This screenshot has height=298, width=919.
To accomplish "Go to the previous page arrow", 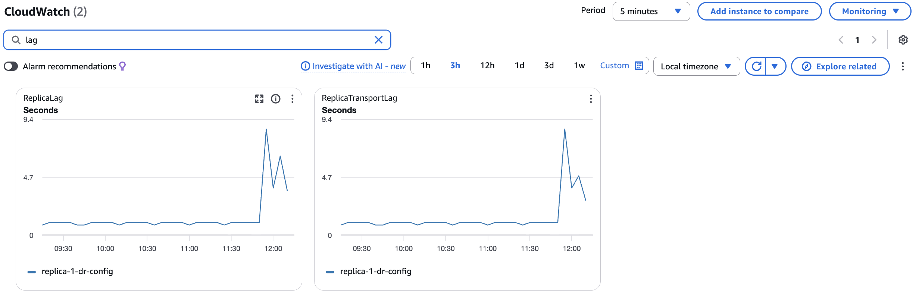I will point(841,40).
